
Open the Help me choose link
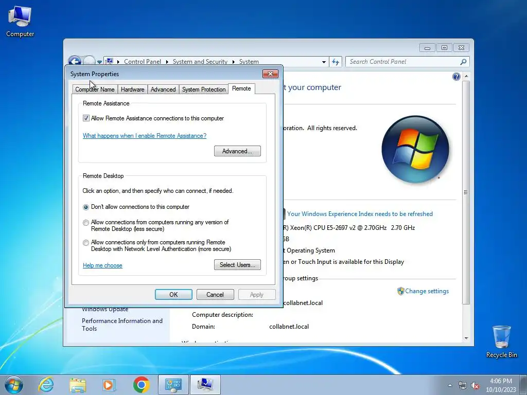tap(102, 265)
